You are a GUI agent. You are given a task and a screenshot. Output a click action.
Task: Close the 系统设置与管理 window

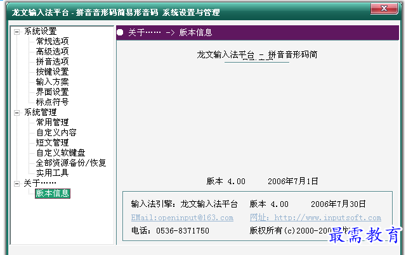point(384,8)
